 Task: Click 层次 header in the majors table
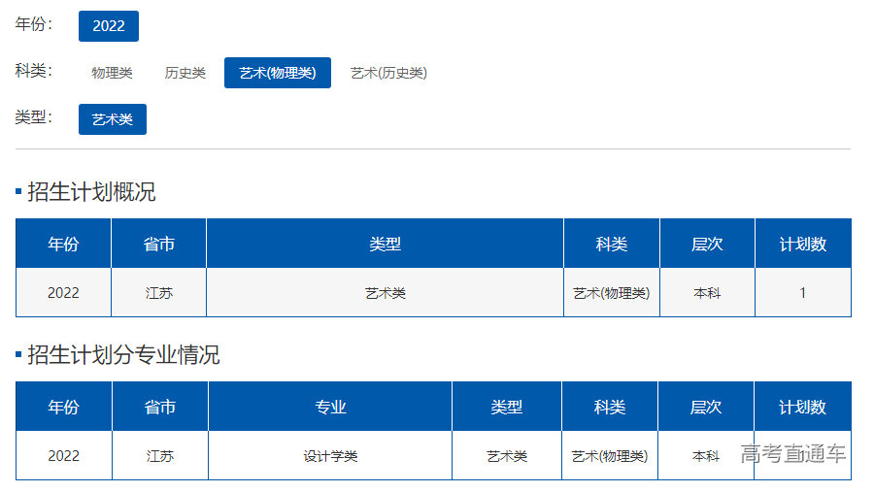coord(706,408)
